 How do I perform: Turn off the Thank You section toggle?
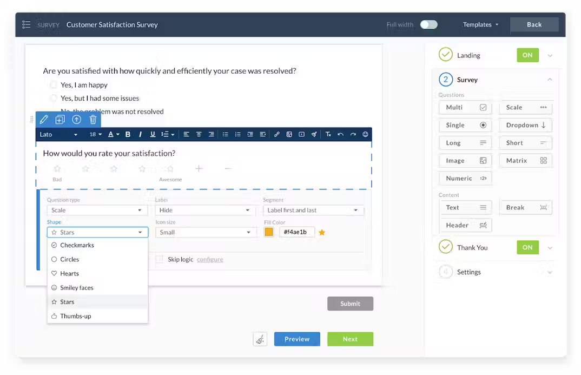point(527,247)
